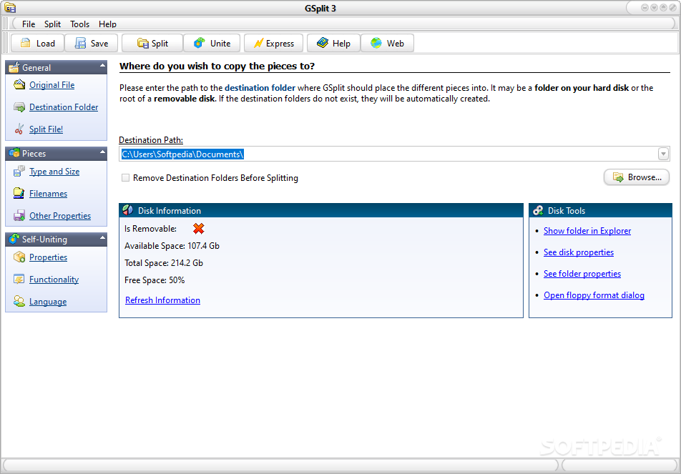Click the Type and Size icon

(x=19, y=172)
